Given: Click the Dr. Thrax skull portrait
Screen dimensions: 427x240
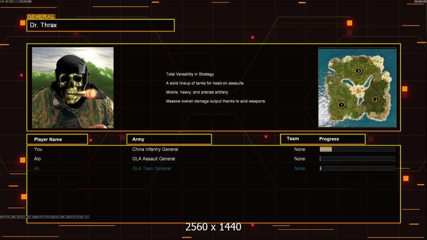Looking at the screenshot, I should 73,88.
